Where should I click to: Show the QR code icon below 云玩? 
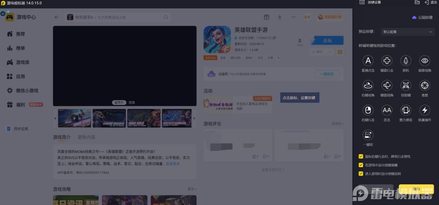click(340, 52)
